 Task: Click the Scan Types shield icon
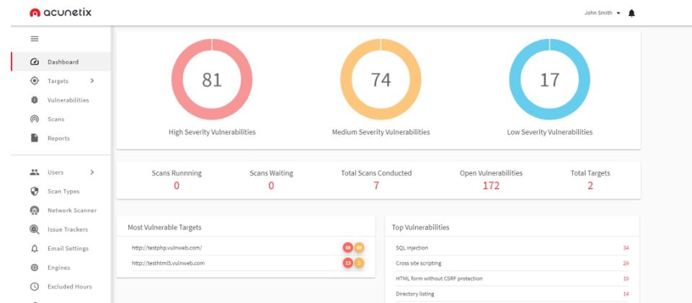click(34, 191)
